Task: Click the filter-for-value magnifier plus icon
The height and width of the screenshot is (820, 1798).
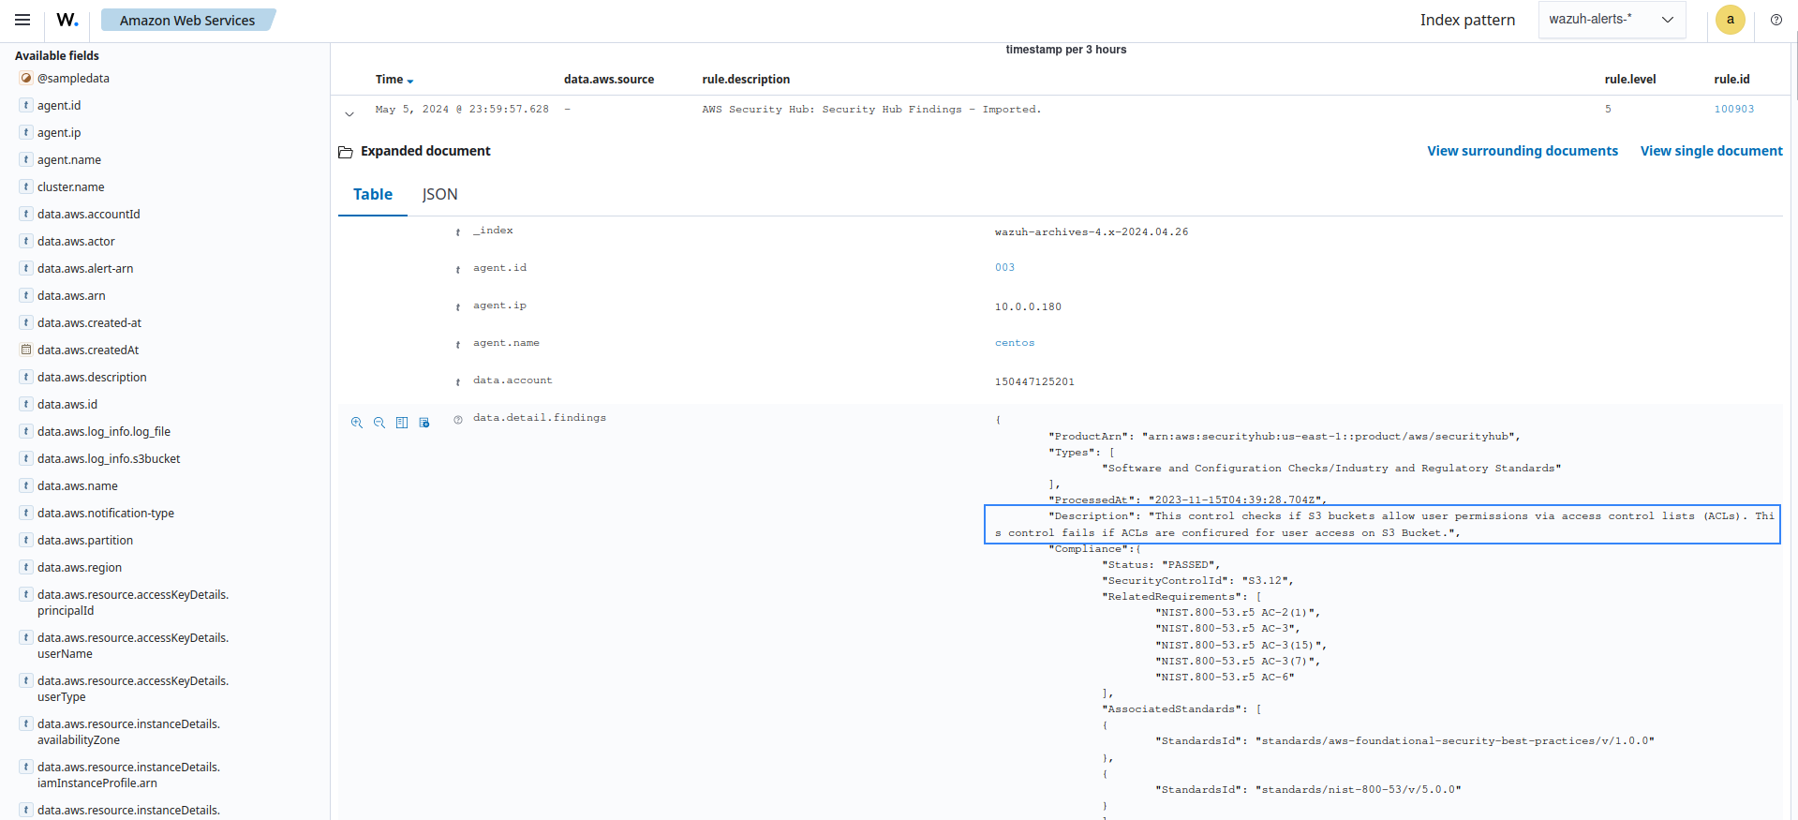Action: click(x=357, y=423)
